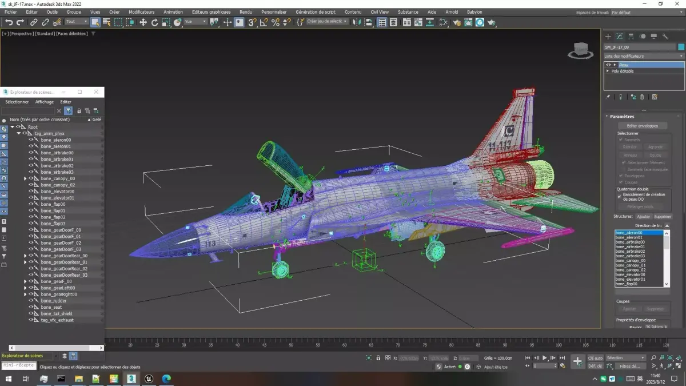Toggle visibility eye of the Peau modifier
Viewport: 686px width, 386px height.
pos(608,65)
